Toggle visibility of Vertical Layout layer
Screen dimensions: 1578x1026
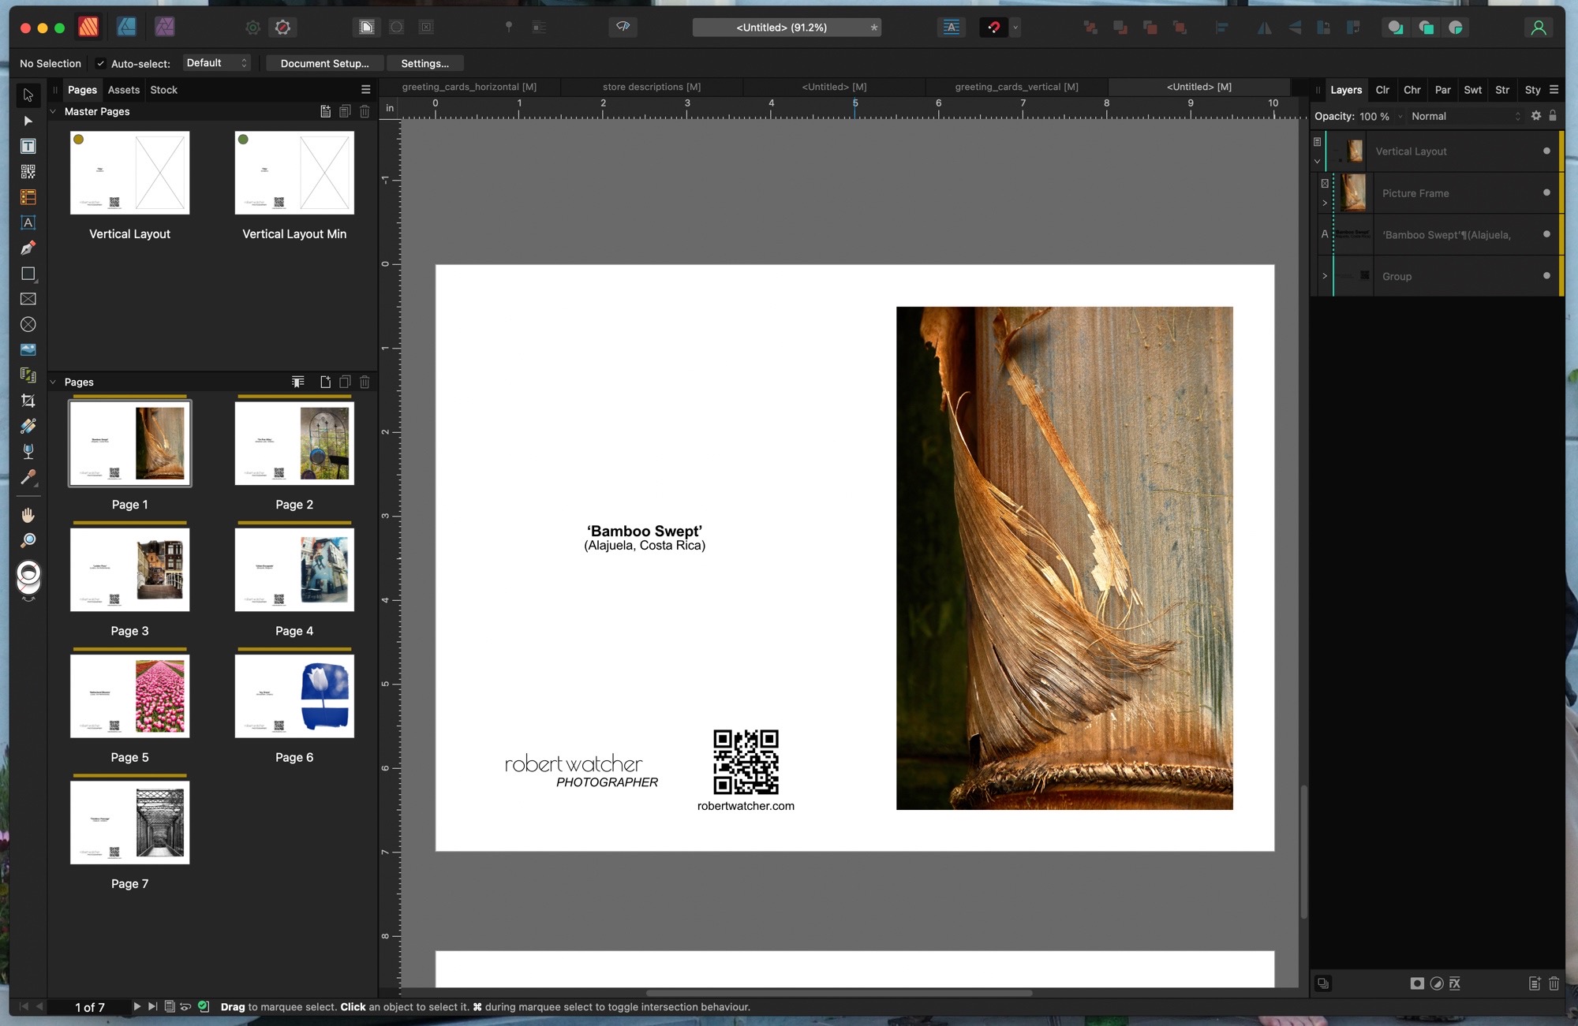(x=1546, y=151)
